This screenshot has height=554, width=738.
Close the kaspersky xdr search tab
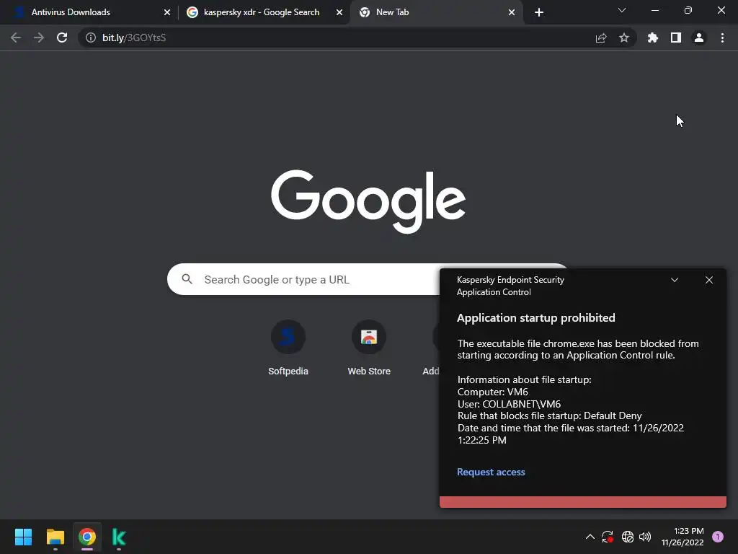(339, 12)
